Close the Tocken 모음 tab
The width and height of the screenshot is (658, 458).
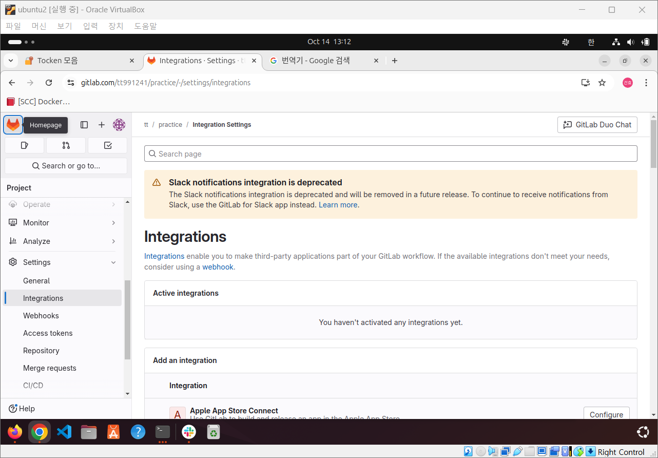[x=132, y=61]
